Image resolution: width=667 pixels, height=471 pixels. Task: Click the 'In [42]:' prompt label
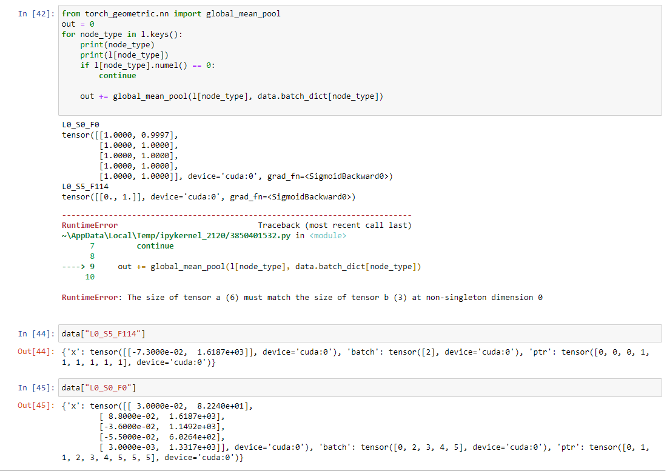pyautogui.click(x=36, y=13)
